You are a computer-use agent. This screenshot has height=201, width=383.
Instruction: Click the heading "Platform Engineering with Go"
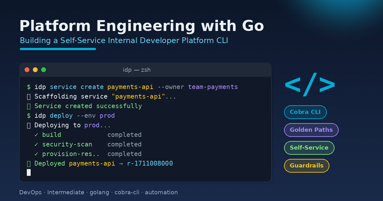point(142,26)
